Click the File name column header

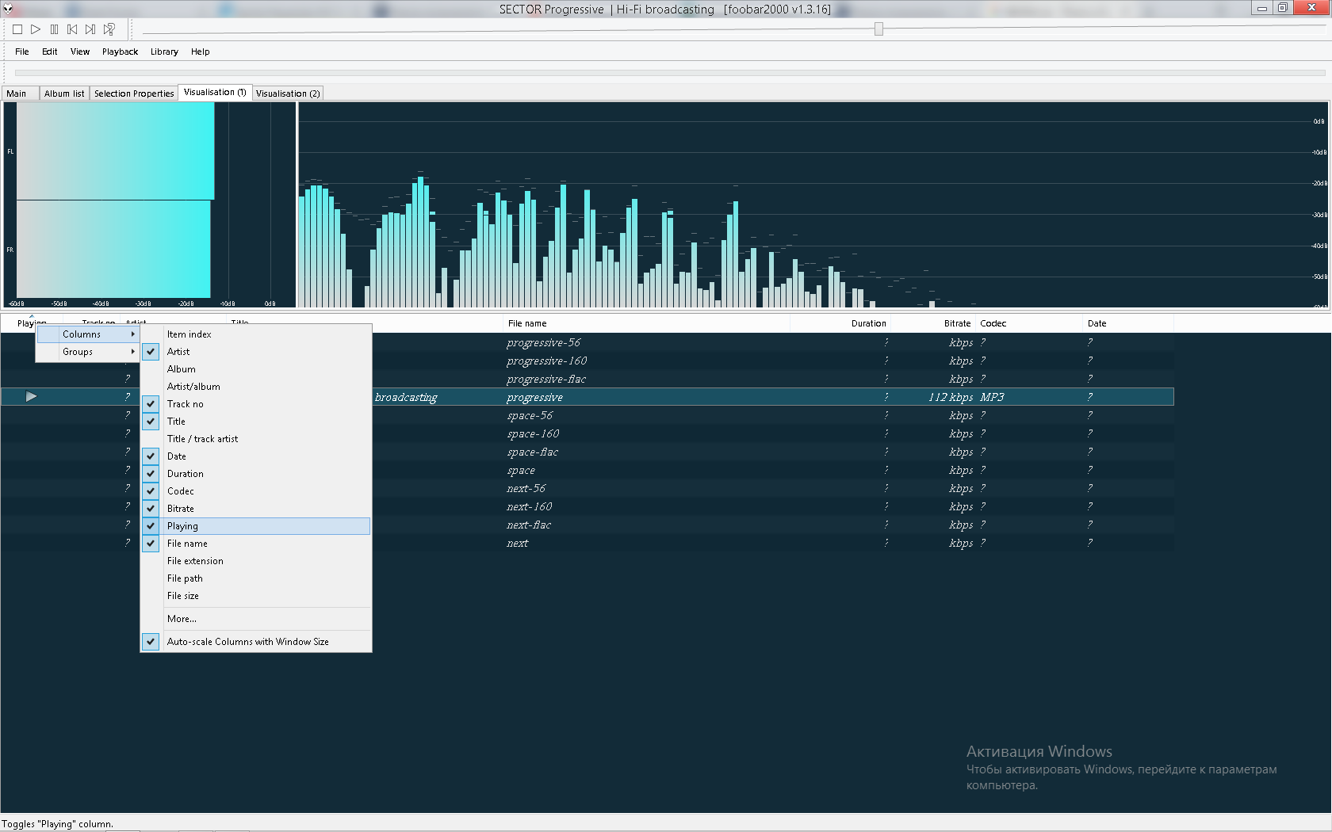(x=527, y=323)
